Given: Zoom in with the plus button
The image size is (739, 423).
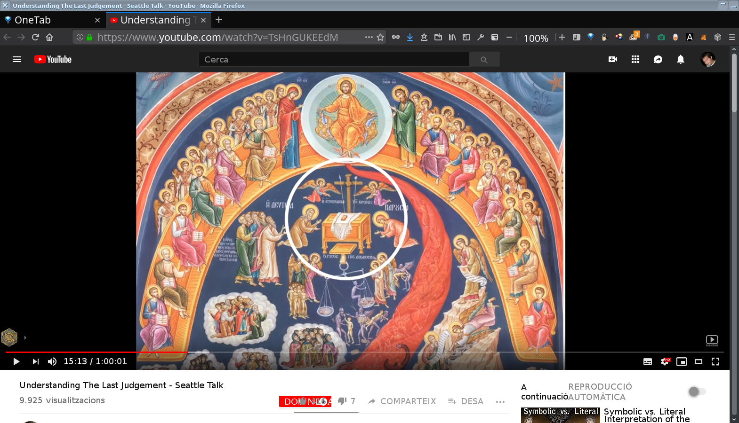Looking at the screenshot, I should (x=562, y=37).
